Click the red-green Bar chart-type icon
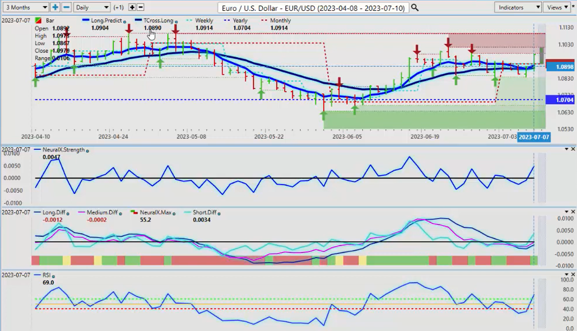Screen dimensions: 577x331 (38, 21)
